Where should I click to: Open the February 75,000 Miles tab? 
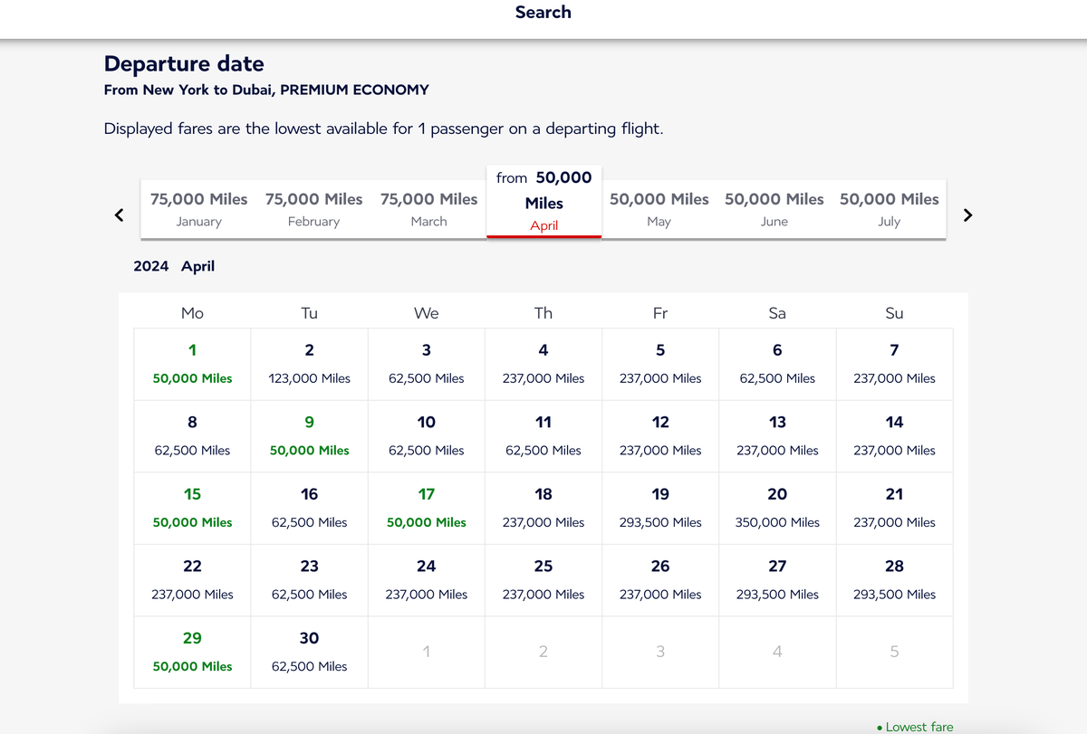click(x=313, y=208)
